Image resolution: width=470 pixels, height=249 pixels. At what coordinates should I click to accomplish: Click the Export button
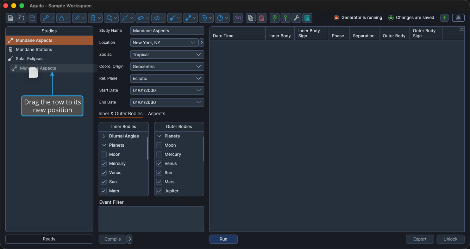[x=420, y=239]
